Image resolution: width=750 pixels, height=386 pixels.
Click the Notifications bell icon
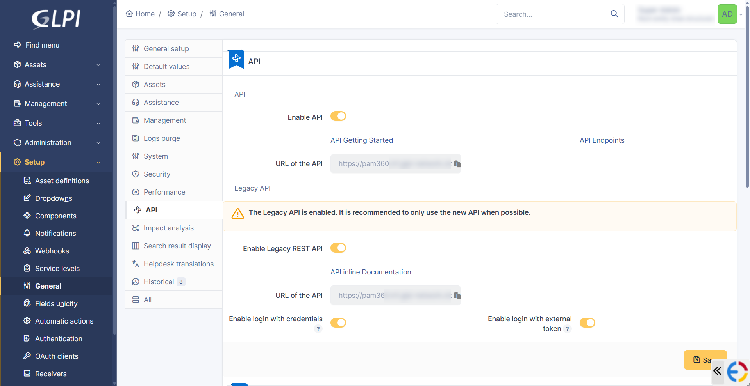pos(27,233)
